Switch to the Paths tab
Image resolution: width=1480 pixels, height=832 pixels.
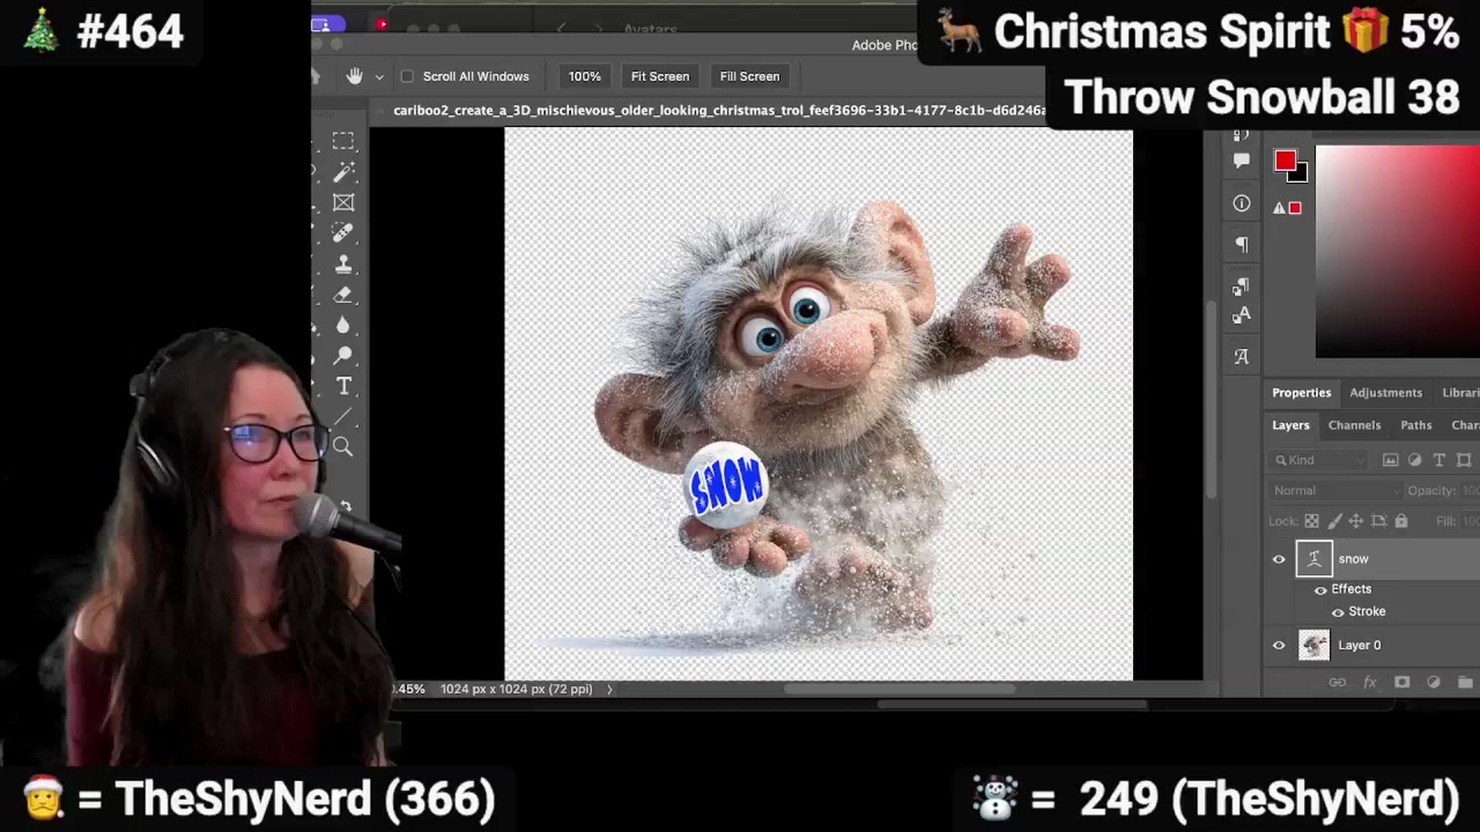(x=1416, y=425)
